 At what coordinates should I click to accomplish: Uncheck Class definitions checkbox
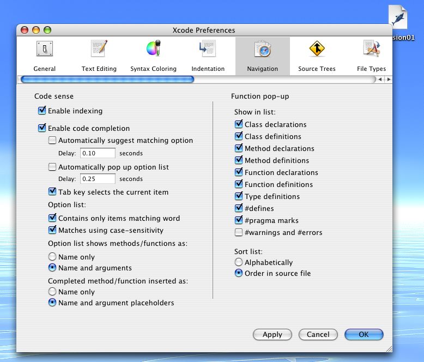[239, 136]
